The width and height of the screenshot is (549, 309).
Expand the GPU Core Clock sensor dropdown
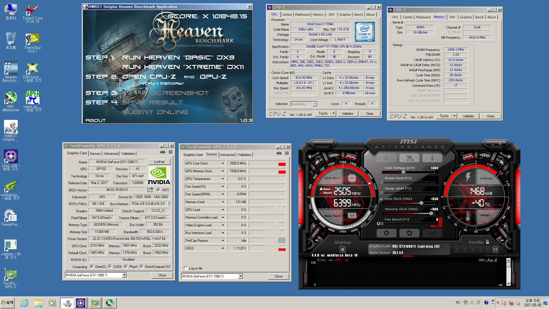(x=223, y=163)
